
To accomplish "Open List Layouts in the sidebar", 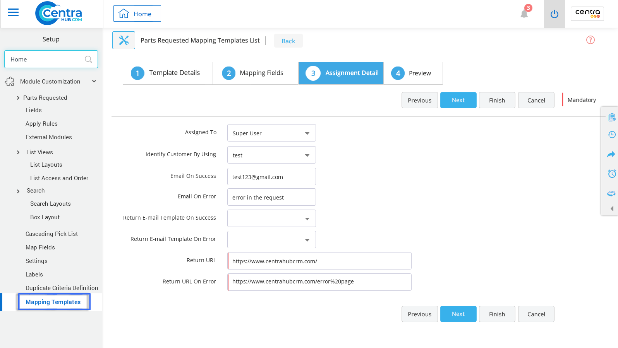I will pyautogui.click(x=46, y=165).
